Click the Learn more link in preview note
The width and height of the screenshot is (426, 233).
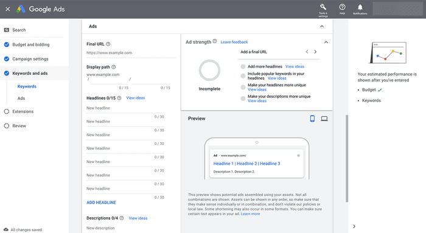click(250, 214)
